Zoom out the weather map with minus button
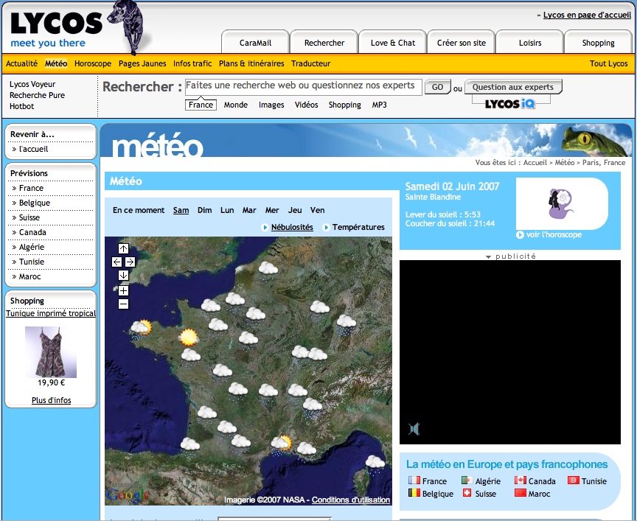 pos(124,304)
